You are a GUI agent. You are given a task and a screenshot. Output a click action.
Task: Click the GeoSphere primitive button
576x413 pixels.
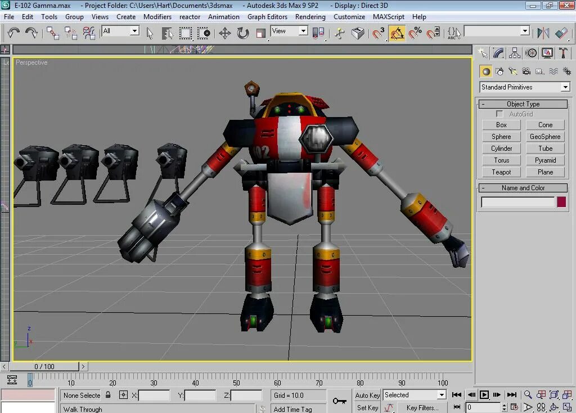(546, 137)
